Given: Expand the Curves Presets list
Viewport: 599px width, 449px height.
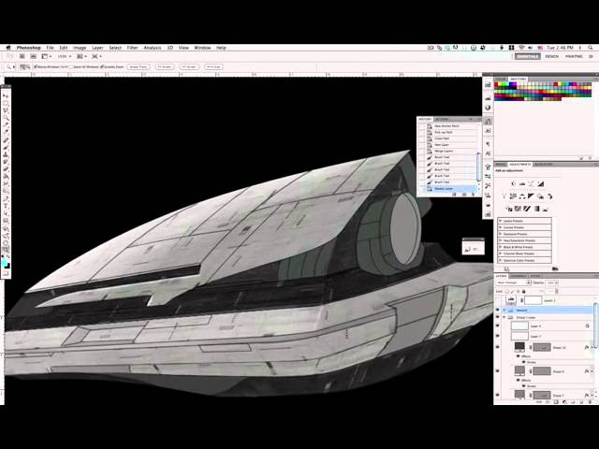Looking at the screenshot, I should [501, 226].
